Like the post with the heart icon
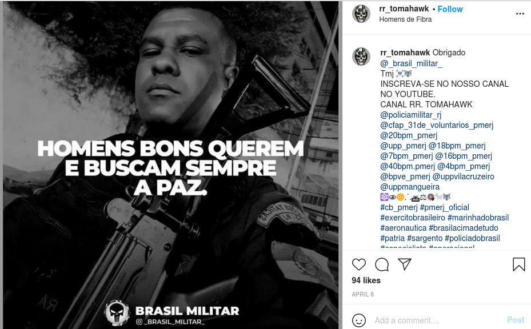The height and width of the screenshot is (329, 531). point(358,264)
